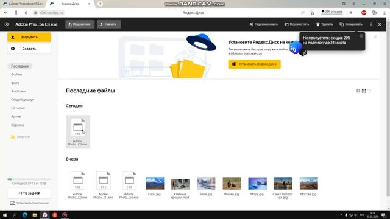Click the Yandex home Я icon
Image resolution: width=390 pixels, height=219 pixels.
pyautogui.click(x=16, y=13)
